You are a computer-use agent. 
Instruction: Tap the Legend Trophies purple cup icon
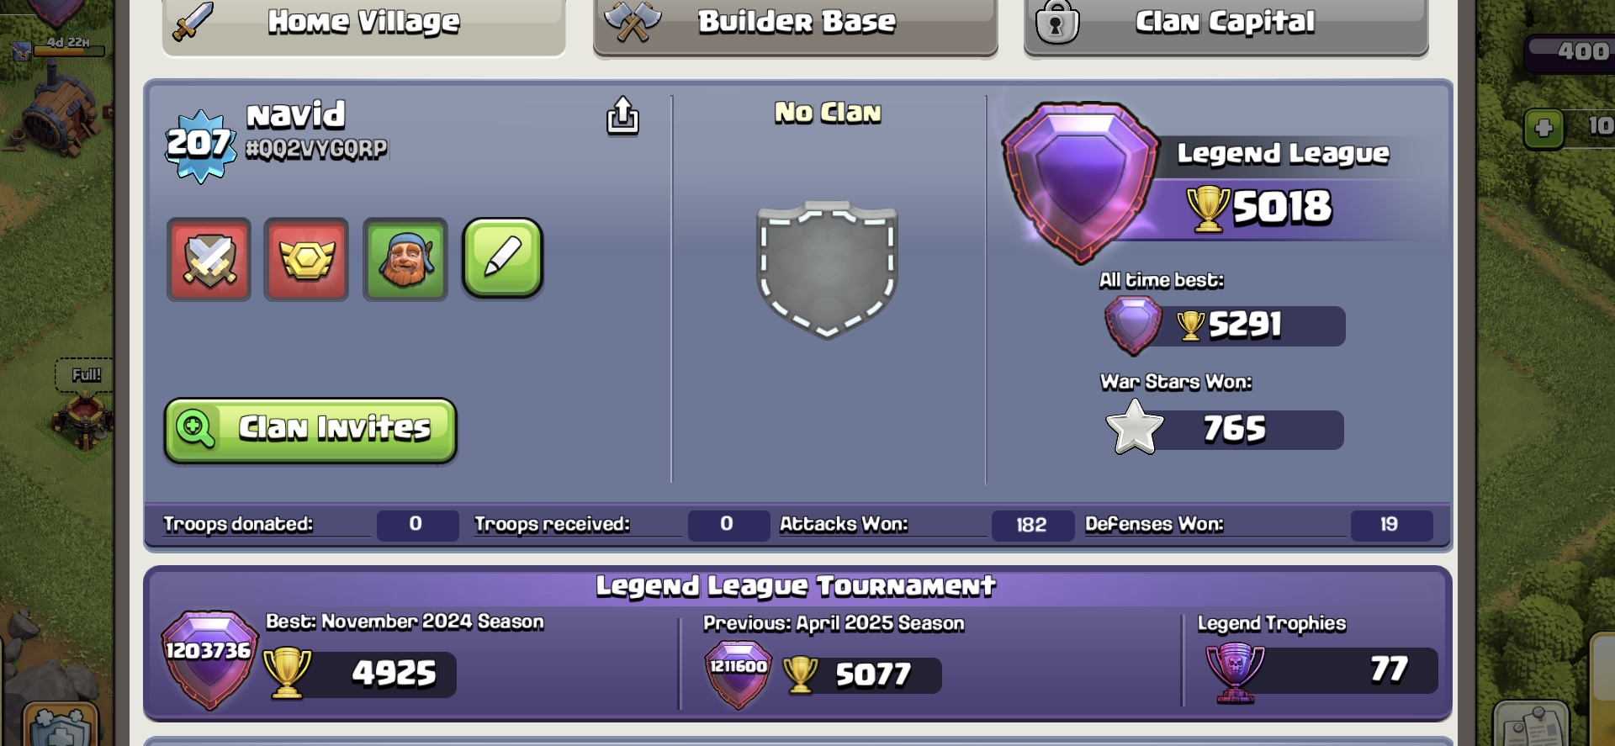tap(1235, 673)
